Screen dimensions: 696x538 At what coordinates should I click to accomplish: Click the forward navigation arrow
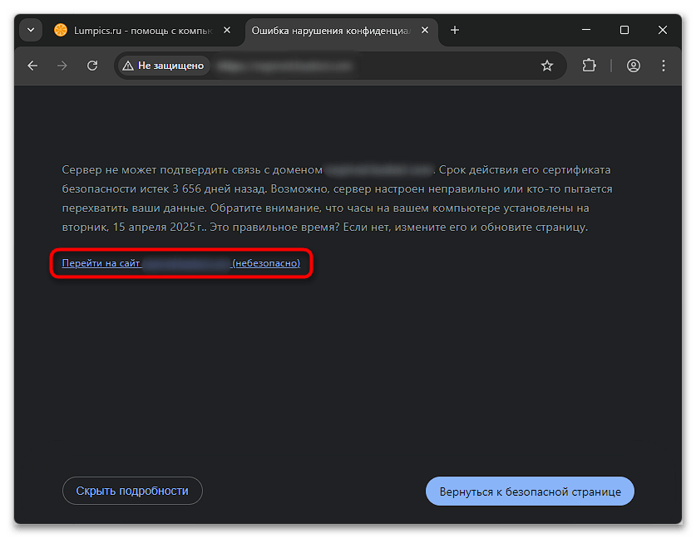click(62, 66)
